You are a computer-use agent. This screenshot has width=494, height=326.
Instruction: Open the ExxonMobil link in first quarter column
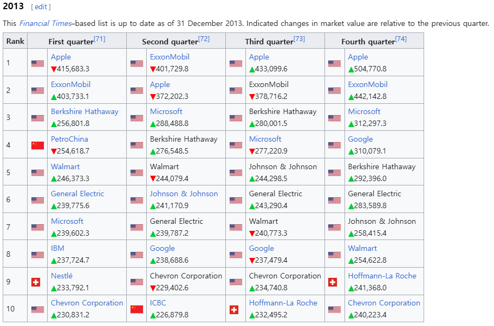[70, 84]
